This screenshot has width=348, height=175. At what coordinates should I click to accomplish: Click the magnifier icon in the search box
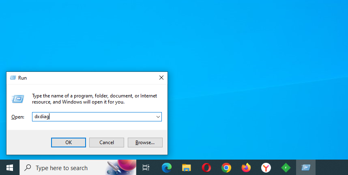[x=28, y=167]
